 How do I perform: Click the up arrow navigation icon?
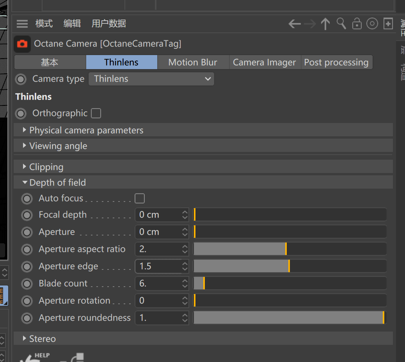click(x=325, y=24)
